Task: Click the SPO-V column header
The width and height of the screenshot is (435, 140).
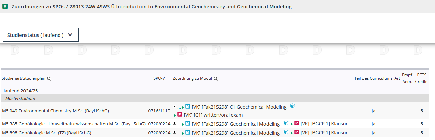Action: [x=159, y=78]
